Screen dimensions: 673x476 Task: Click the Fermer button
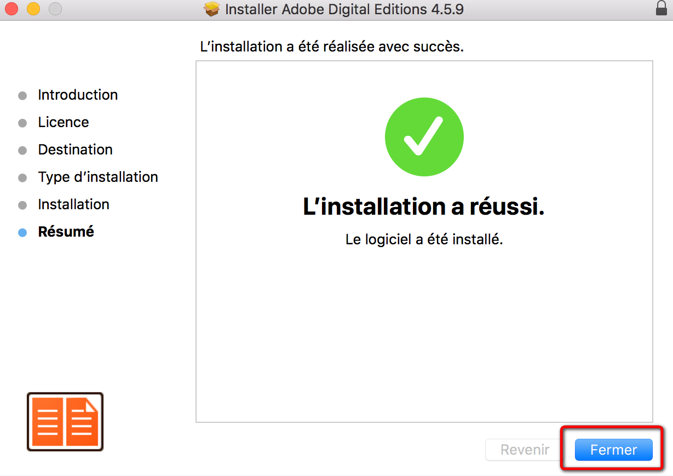click(x=613, y=450)
